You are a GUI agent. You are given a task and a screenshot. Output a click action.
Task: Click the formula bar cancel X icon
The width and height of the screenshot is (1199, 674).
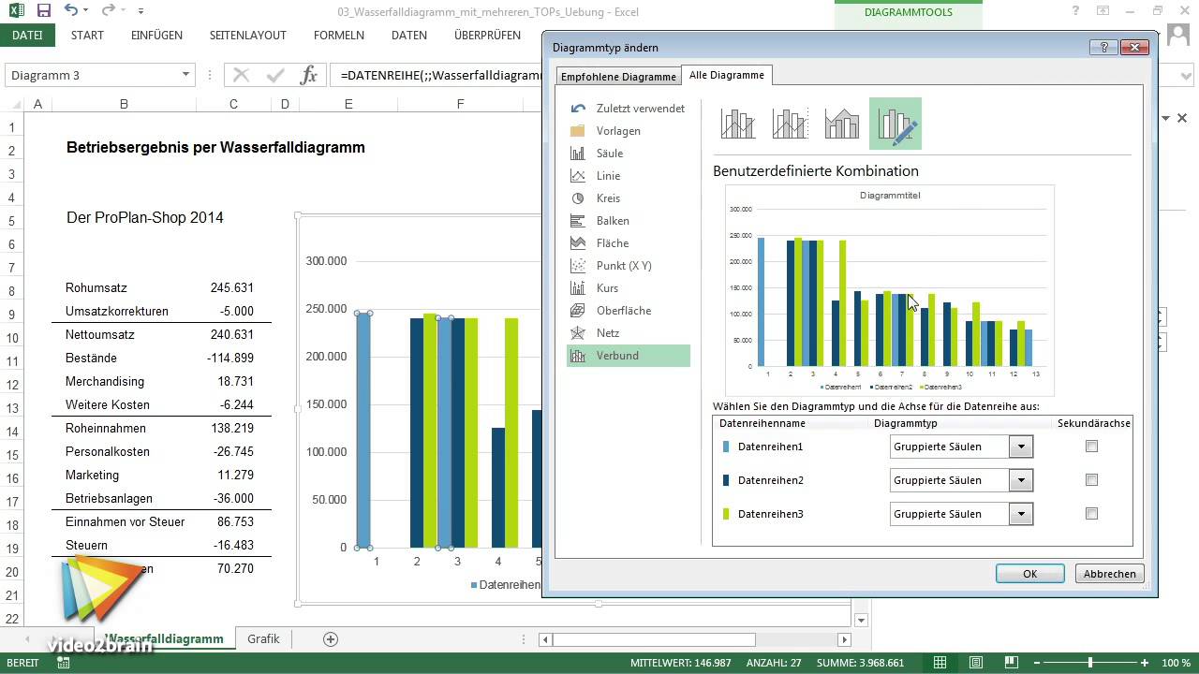242,76
